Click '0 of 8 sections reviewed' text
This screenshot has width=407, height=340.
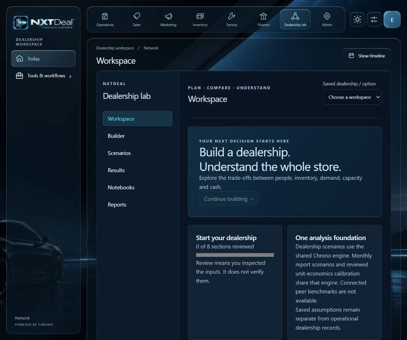225,246
